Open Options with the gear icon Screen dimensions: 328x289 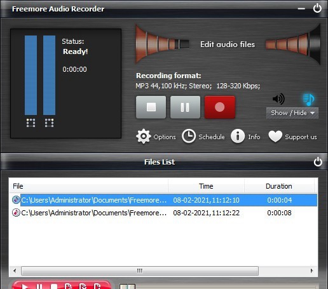144,137
